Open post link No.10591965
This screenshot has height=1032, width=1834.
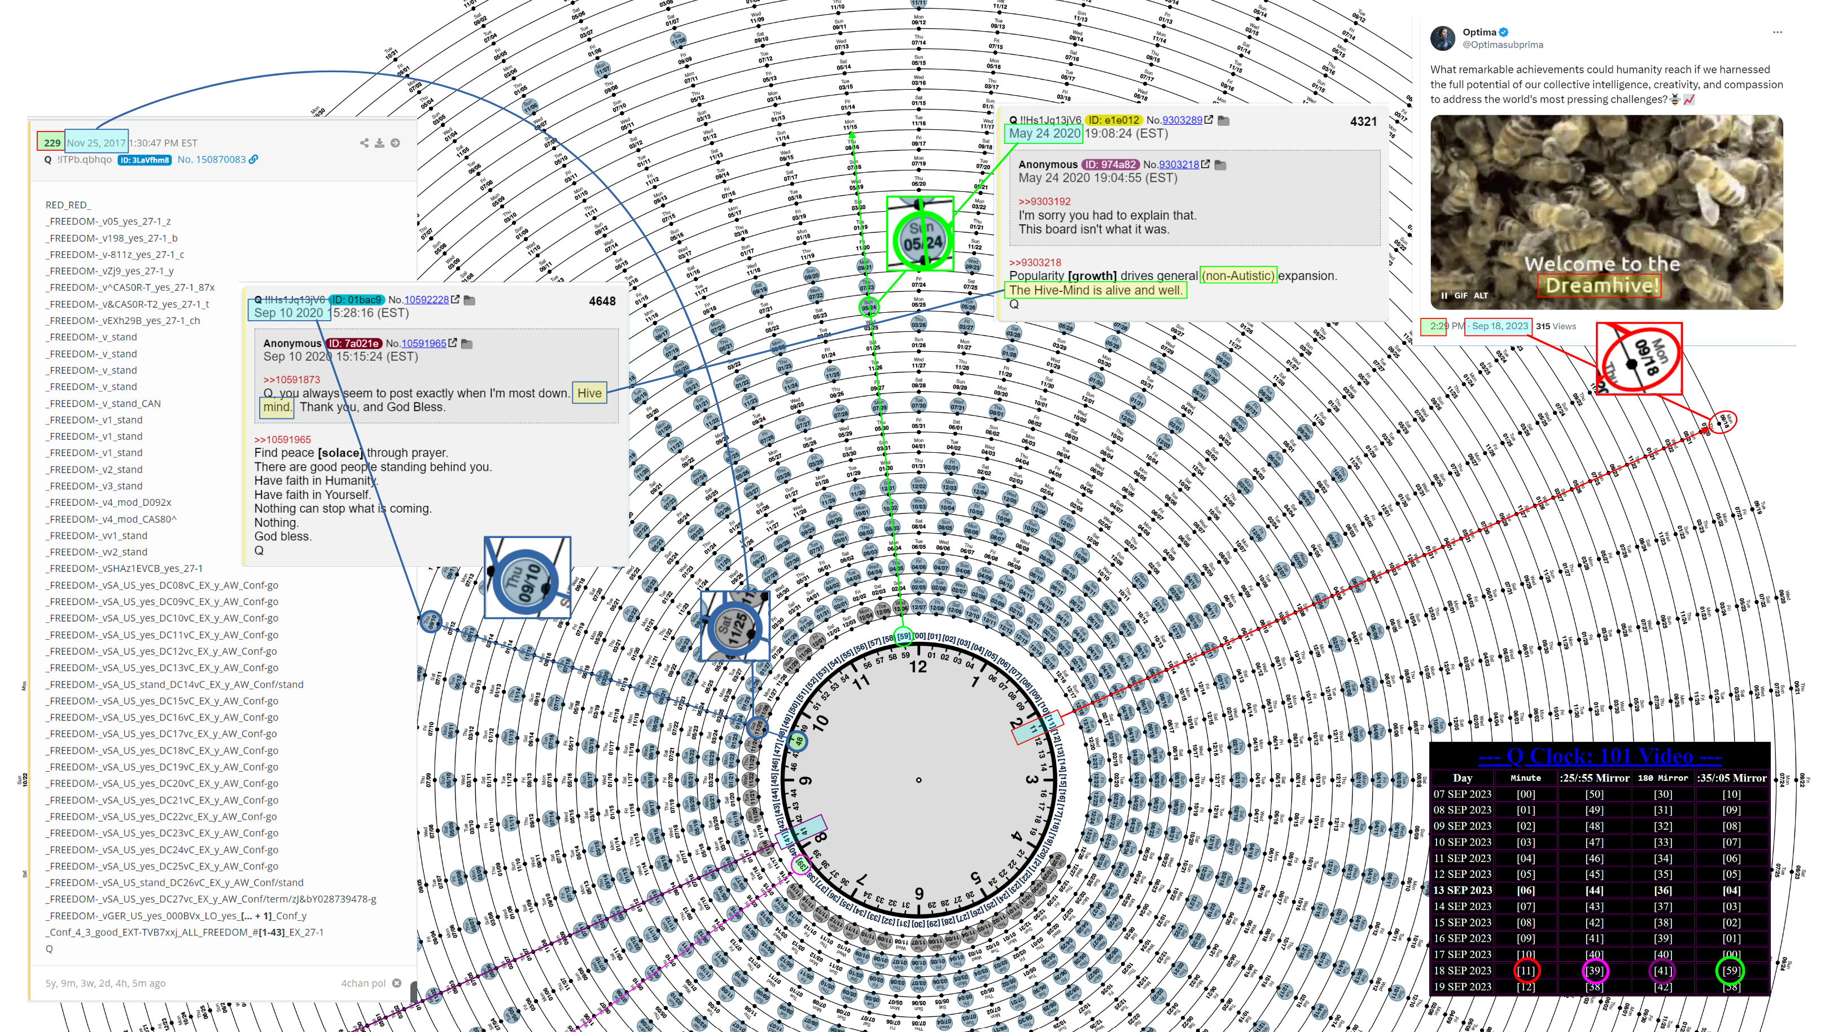click(x=423, y=343)
